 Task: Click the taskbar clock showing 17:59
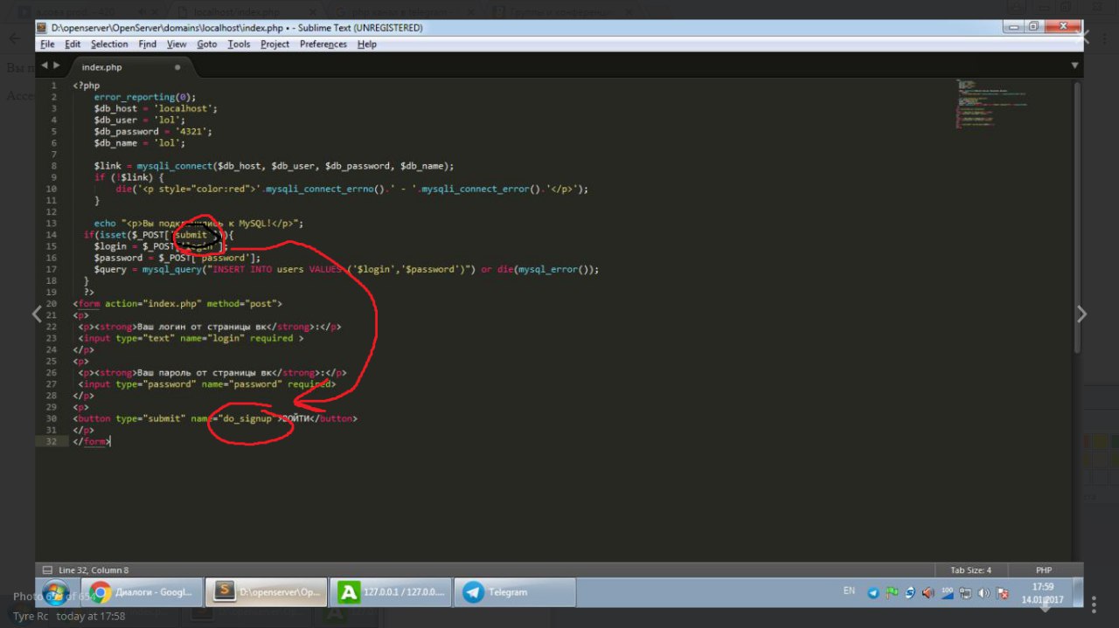(x=1042, y=593)
